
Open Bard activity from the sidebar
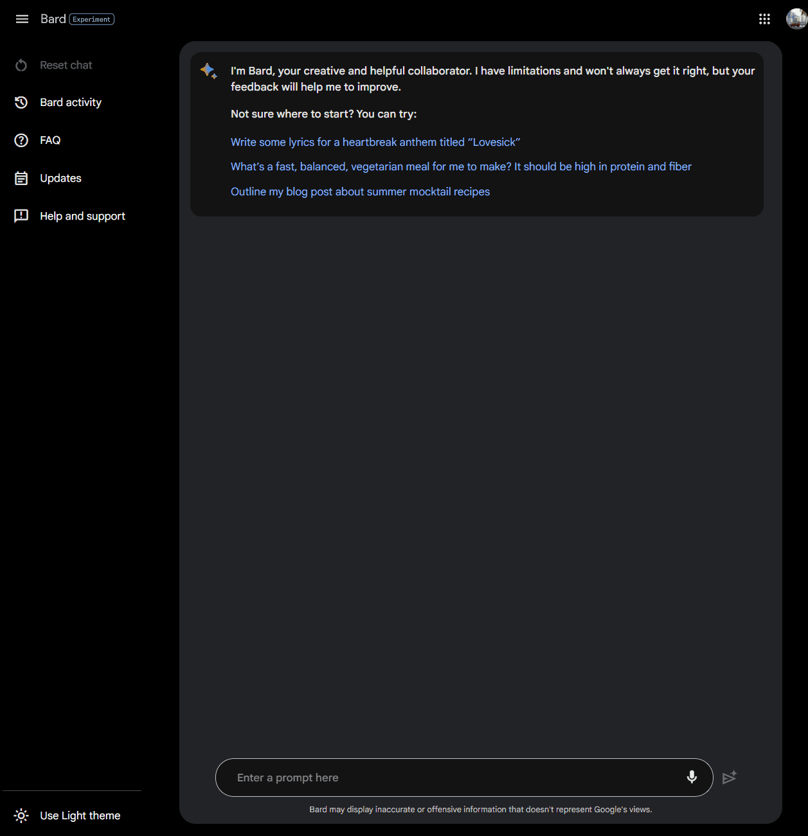pyautogui.click(x=71, y=103)
